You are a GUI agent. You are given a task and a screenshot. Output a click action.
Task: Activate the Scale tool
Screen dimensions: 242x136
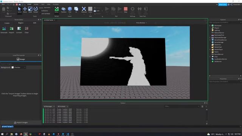[30, 10]
